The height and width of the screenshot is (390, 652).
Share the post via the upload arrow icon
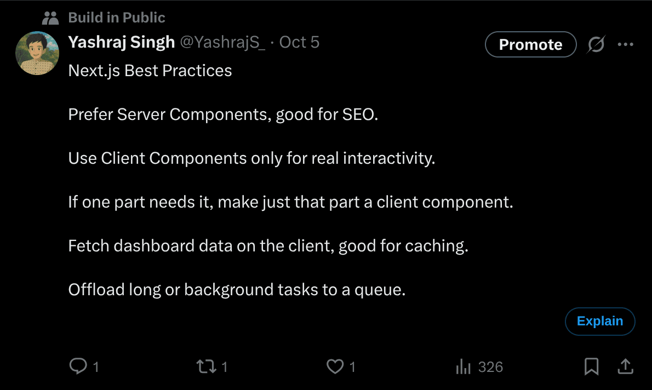tap(625, 366)
